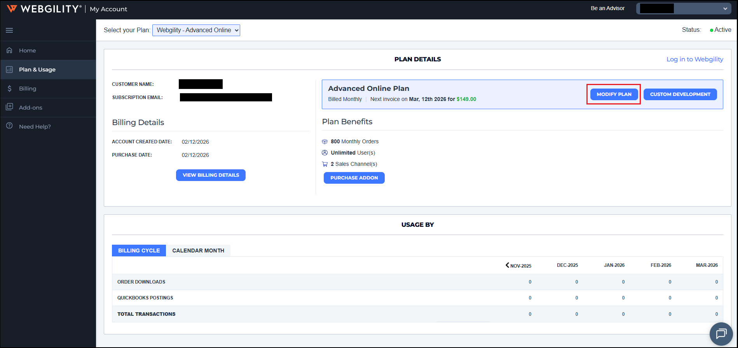Click View Billing Details button
The image size is (738, 348).
(211, 175)
